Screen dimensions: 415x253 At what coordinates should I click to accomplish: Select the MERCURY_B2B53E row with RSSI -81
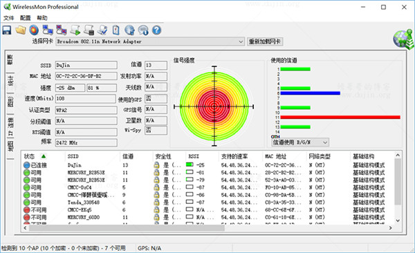coord(208,173)
